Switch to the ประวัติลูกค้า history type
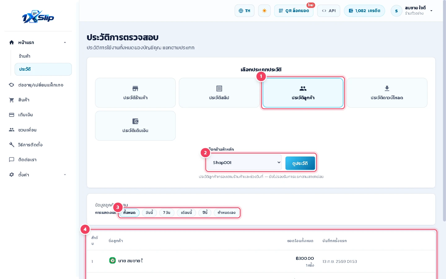Viewport: 446px width, 279px height. click(303, 93)
